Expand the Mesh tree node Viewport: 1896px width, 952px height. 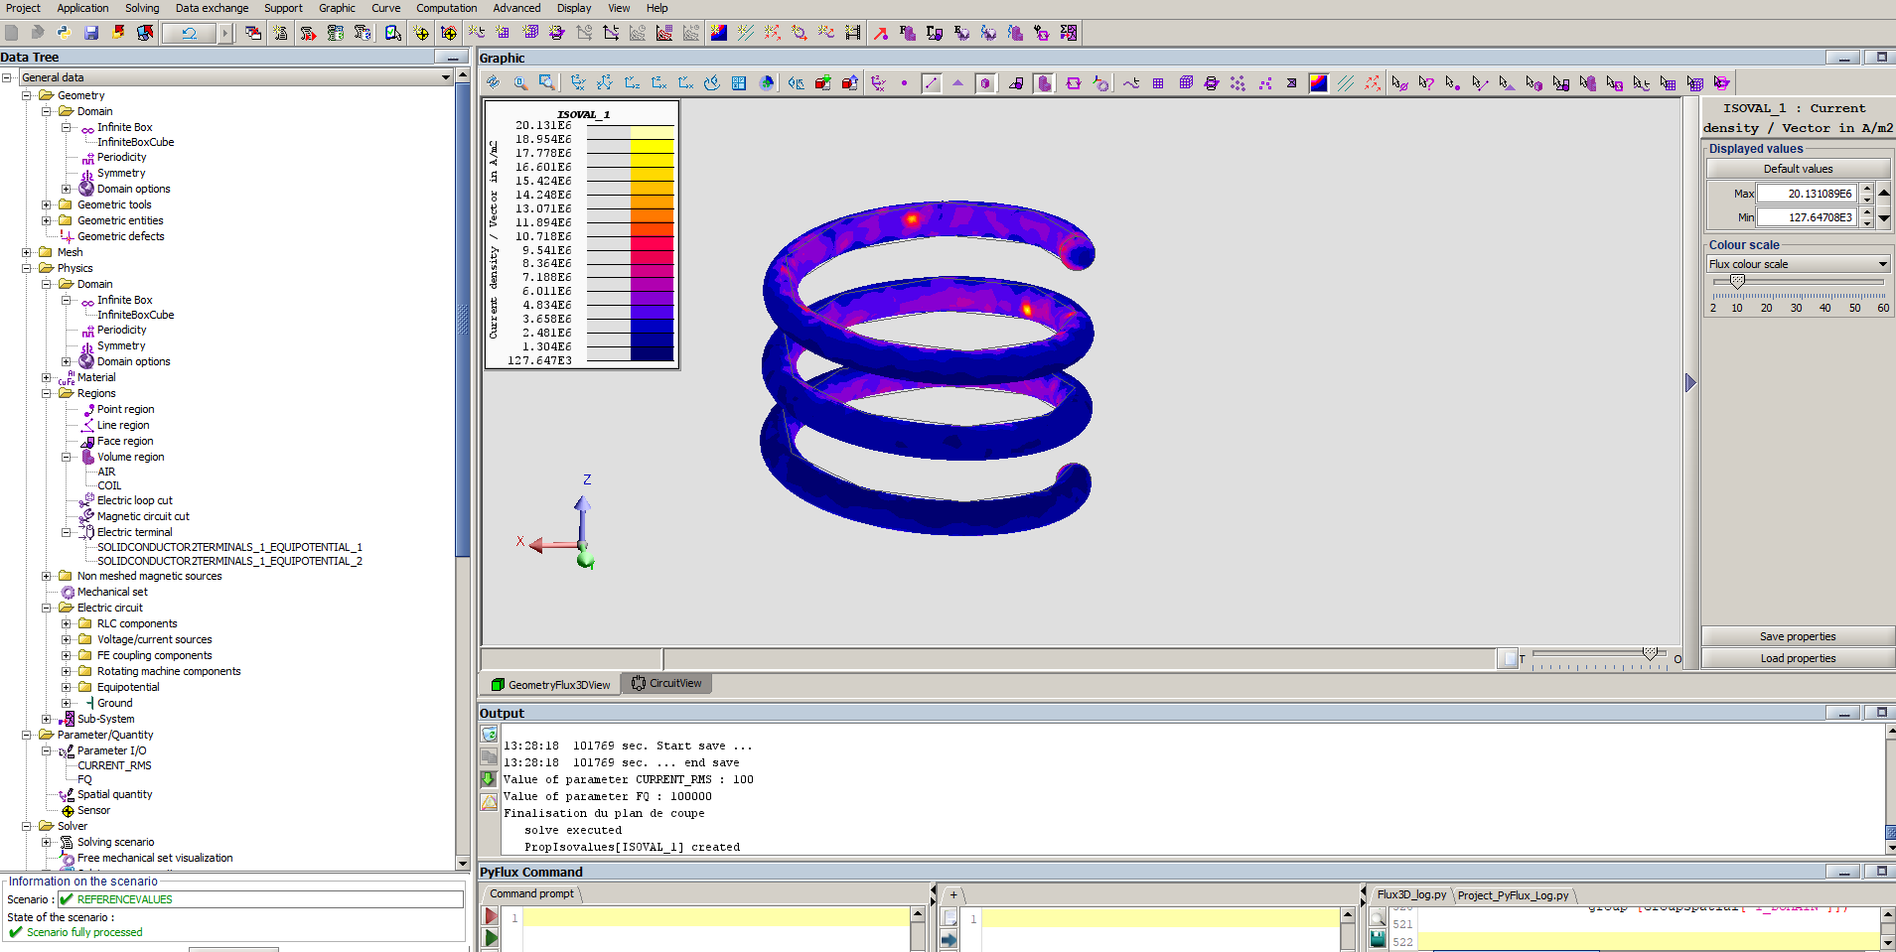(27, 252)
